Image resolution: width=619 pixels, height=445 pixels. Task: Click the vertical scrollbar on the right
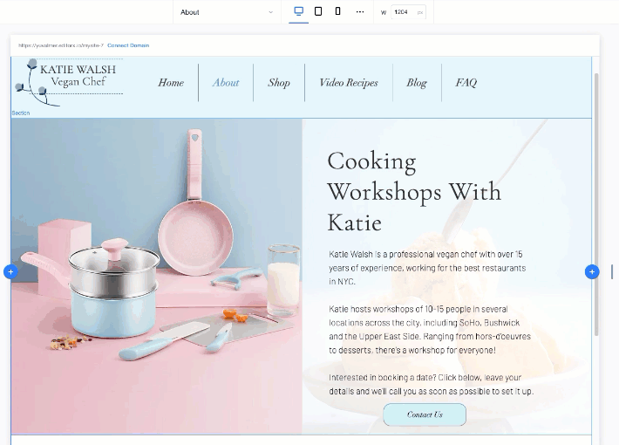(597, 201)
